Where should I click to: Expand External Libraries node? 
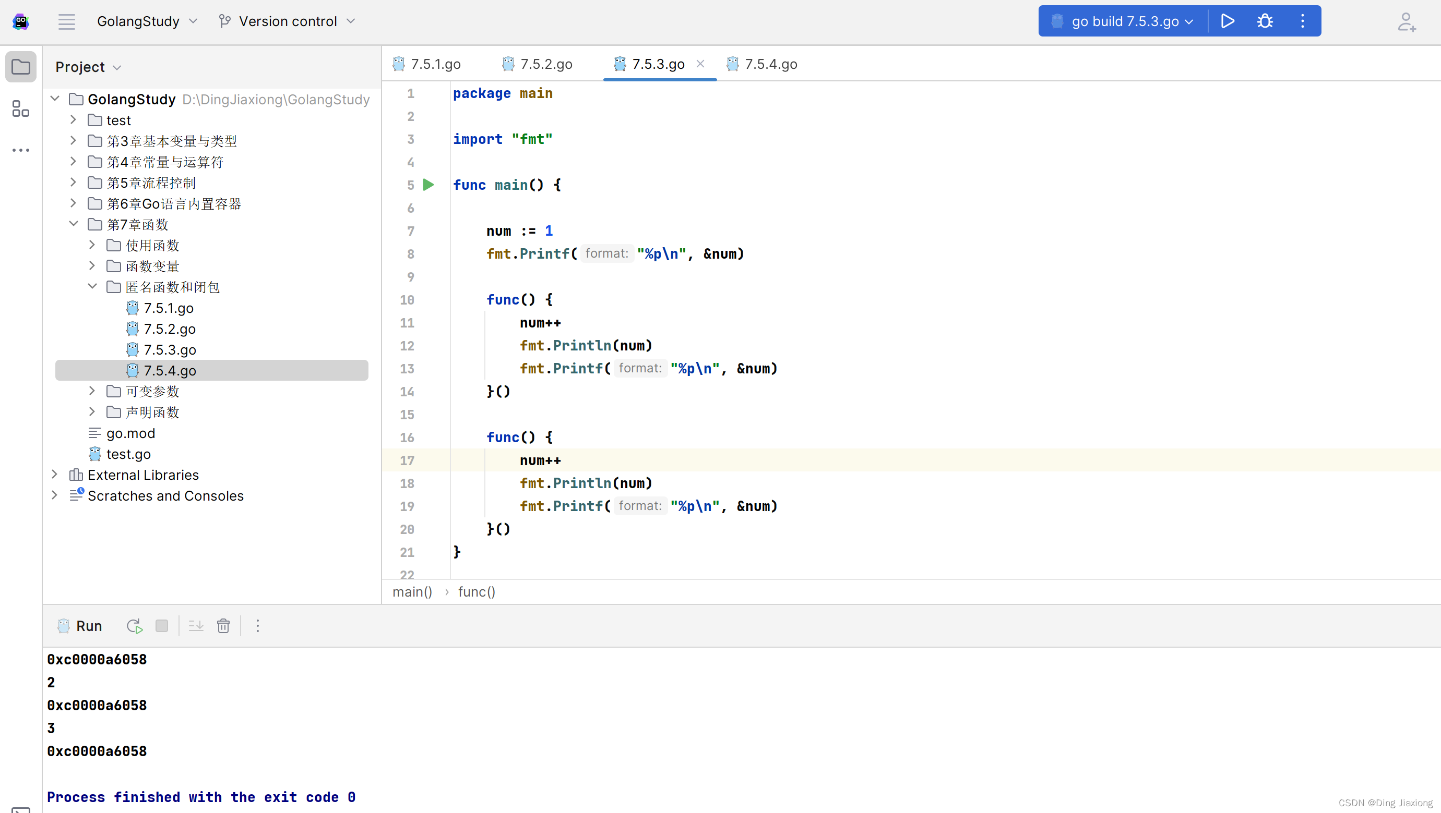tap(55, 475)
